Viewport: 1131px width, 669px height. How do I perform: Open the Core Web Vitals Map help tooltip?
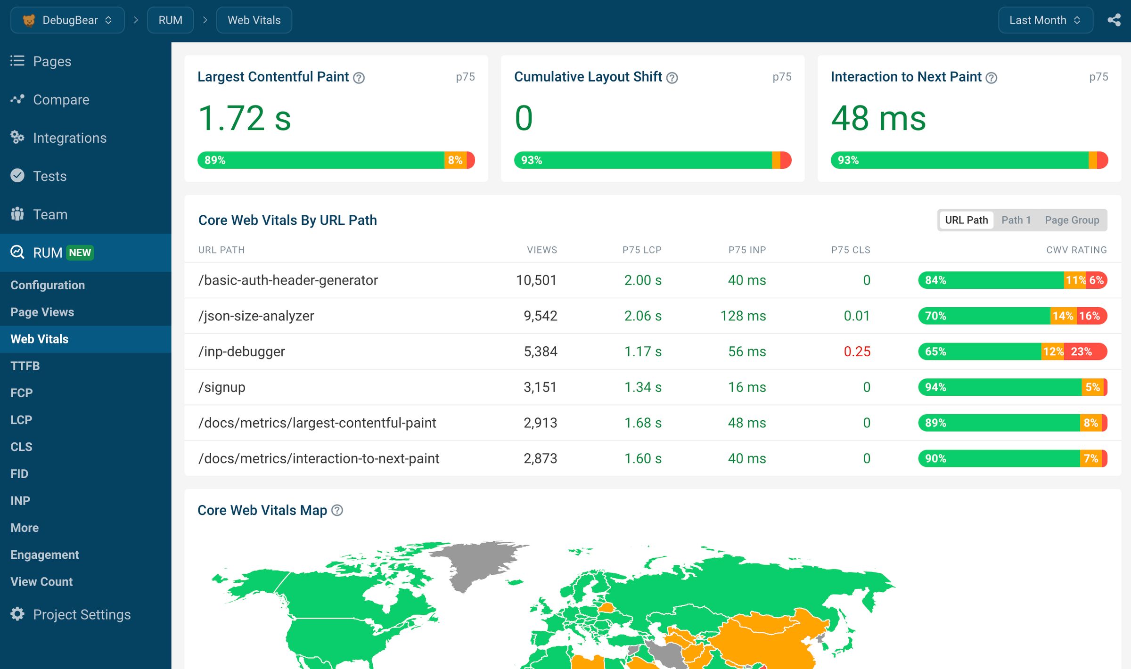coord(336,511)
